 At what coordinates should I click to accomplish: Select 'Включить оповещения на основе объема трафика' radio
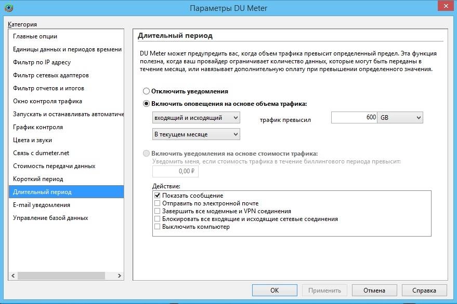point(146,104)
